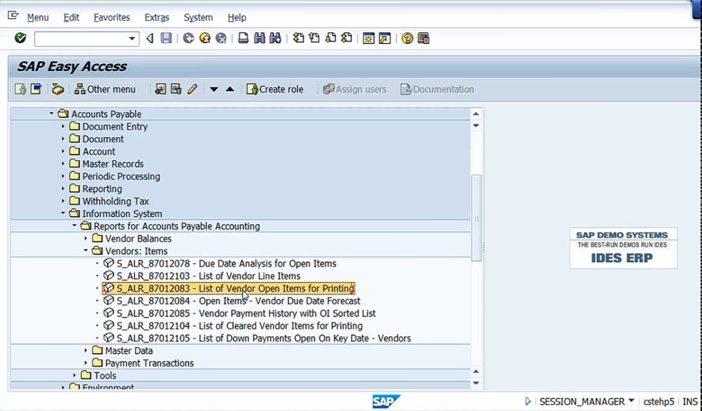Click the window menu icon left of Menu
Viewport: 702px width, 411px height.
click(13, 16)
